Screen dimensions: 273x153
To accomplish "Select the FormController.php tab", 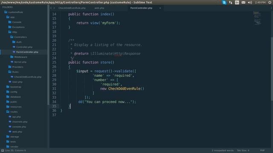I will tap(141, 8).
